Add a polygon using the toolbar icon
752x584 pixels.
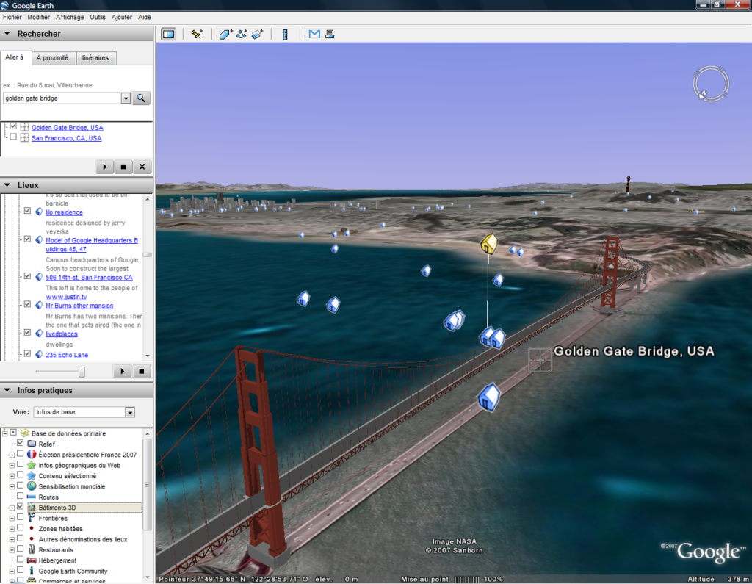point(225,34)
